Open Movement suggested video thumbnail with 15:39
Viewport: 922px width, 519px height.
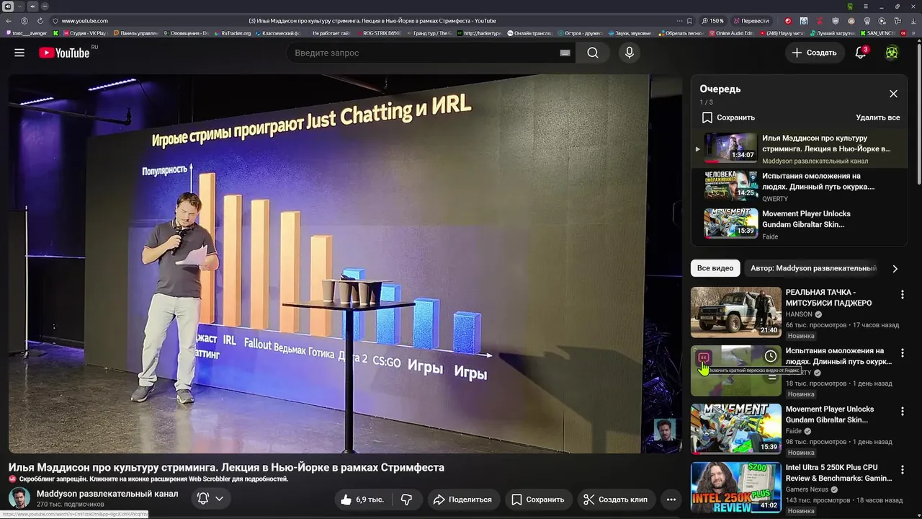point(735,429)
